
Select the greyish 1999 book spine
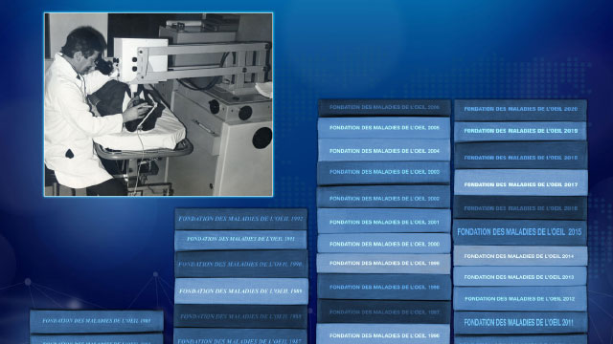pyautogui.click(x=383, y=264)
